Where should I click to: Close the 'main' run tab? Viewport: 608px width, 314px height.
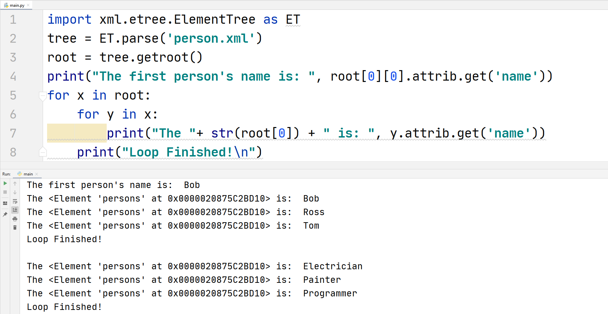pos(37,174)
